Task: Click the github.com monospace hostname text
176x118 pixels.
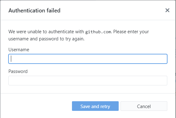Action: (98, 32)
